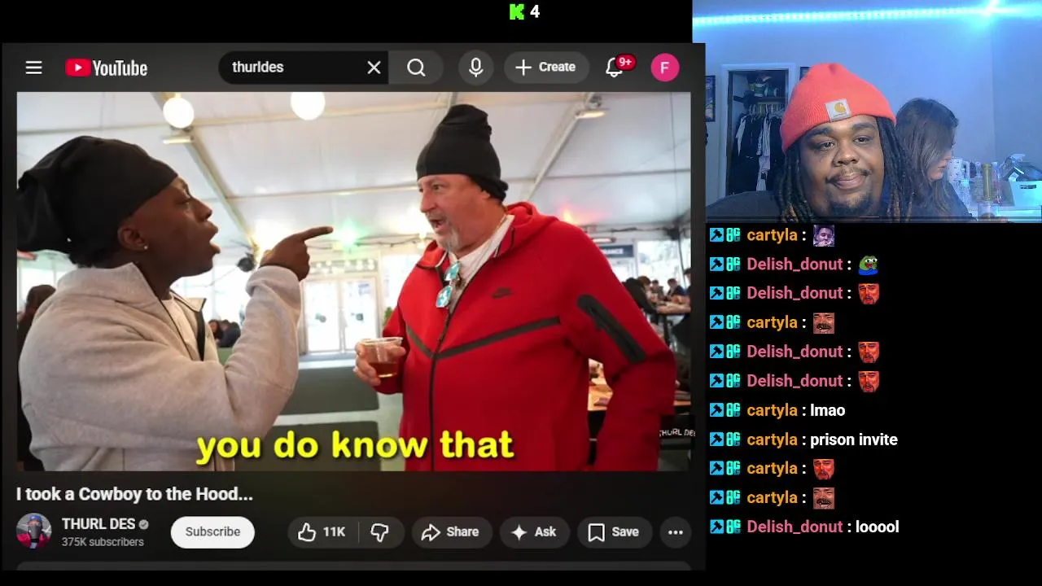
Task: Click cartyla's username on the prison invite message
Action: coord(772,439)
